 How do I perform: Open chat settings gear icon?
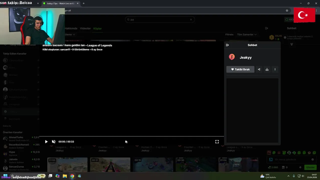[300, 167]
